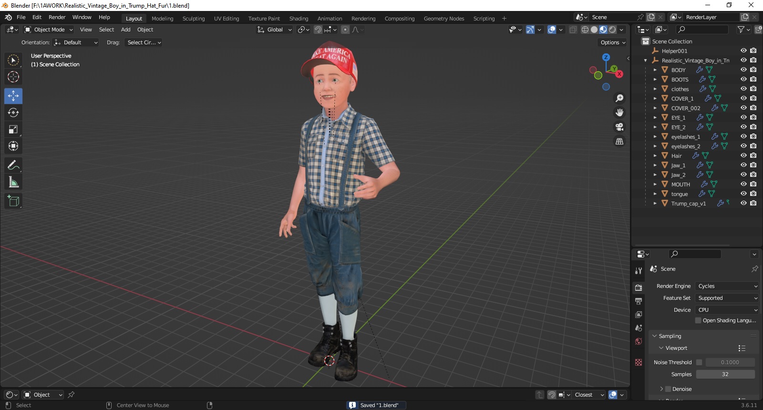Click the Blender logo menu icon
Image resolution: width=763 pixels, height=410 pixels.
pos(8,17)
